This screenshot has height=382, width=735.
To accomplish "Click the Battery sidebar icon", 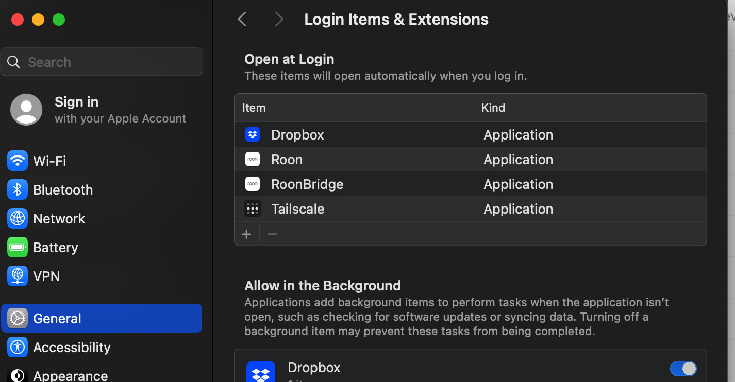I will (x=18, y=247).
